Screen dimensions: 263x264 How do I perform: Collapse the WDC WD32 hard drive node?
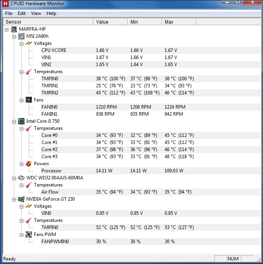(x=14, y=178)
